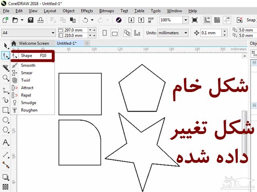Select the Polygon tool
The width and height of the screenshot is (257, 192).
[6, 130]
